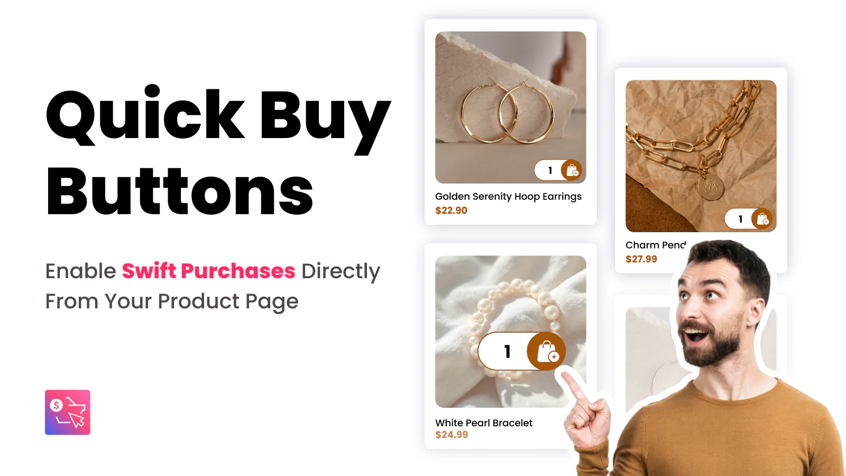Image resolution: width=846 pixels, height=476 pixels.
Task: Click the Quick Buy Buttons headline
Action: [218, 152]
